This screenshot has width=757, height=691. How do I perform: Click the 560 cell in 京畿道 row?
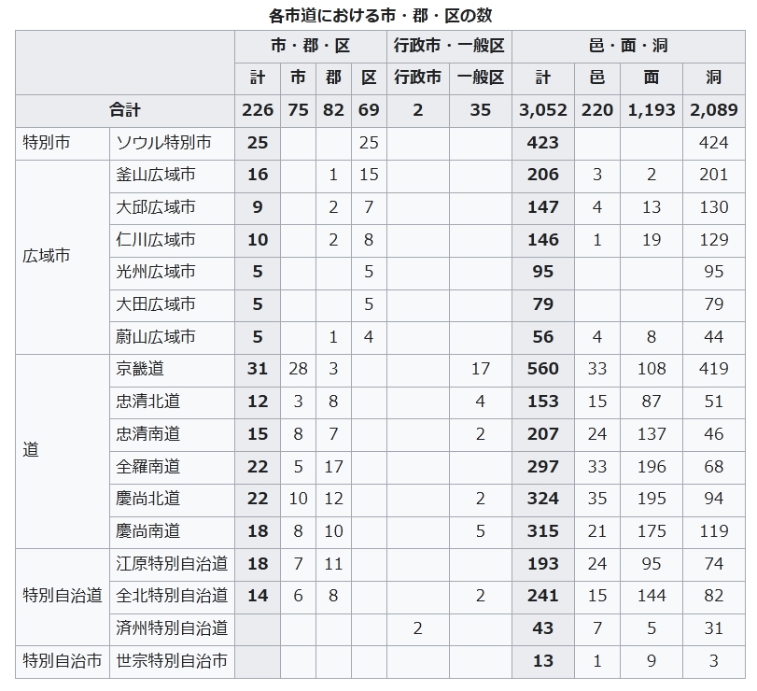(x=543, y=369)
